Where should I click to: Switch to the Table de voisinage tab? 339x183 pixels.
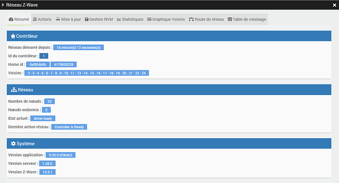(247, 19)
